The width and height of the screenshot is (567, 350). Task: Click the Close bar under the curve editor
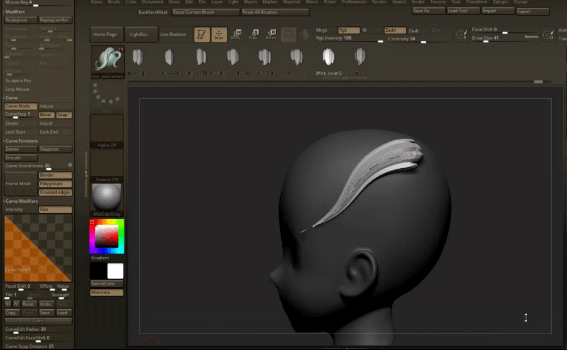click(x=38, y=321)
